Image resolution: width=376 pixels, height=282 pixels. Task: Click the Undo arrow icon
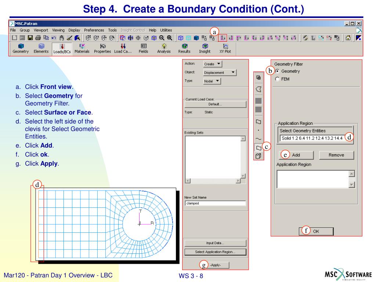[x=54, y=38]
